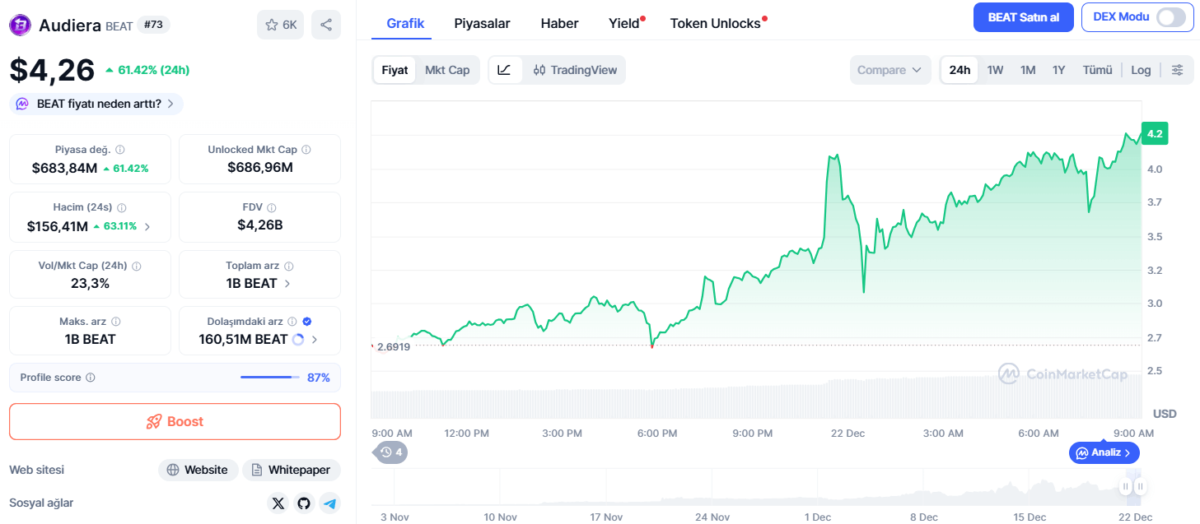Open info icon next to Toplam arz
Screen dimensions: 1200x524
[289, 267]
